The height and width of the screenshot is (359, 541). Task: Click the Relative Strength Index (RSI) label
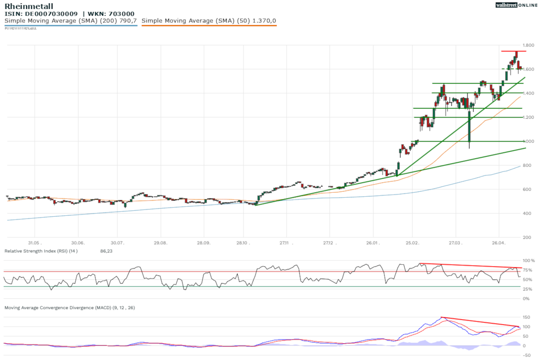tap(41, 251)
